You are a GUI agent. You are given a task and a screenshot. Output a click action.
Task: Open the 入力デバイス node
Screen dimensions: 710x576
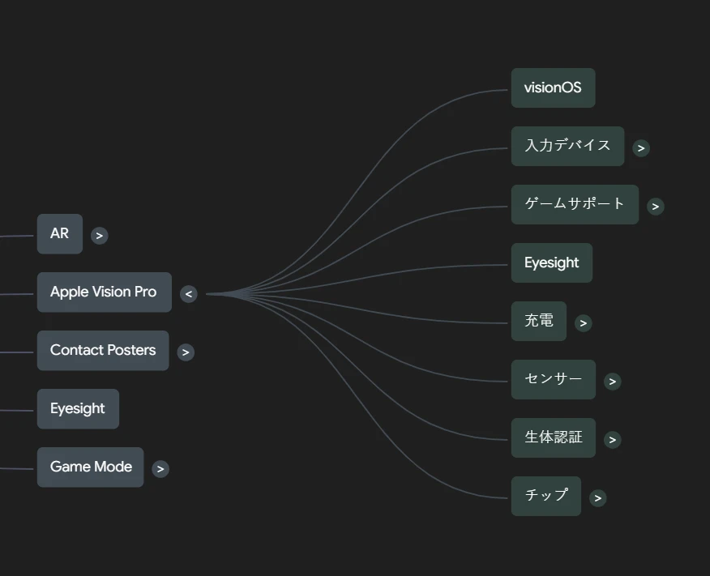click(567, 146)
